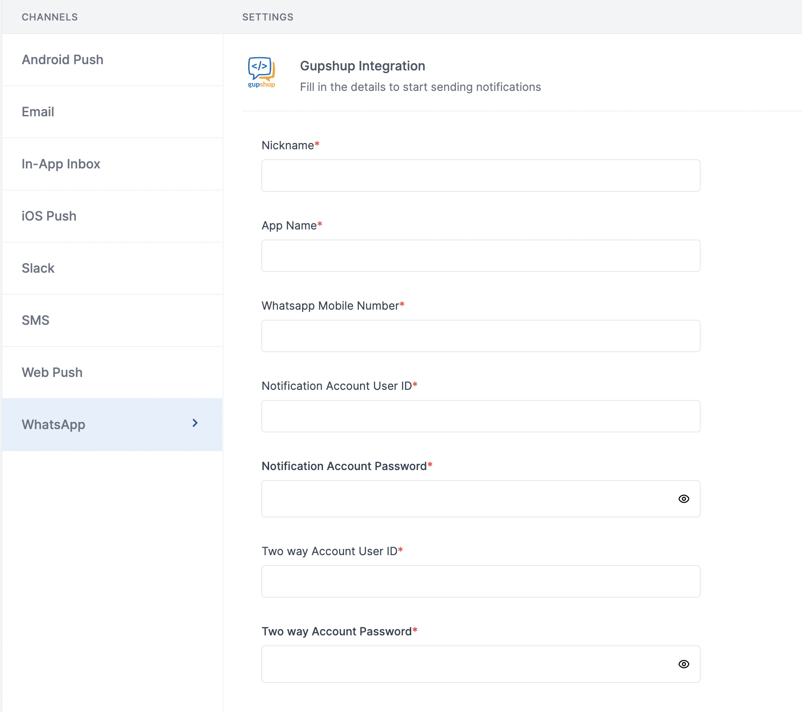This screenshot has height=712, width=802.
Task: Select the iOS Push channel
Action: 112,216
